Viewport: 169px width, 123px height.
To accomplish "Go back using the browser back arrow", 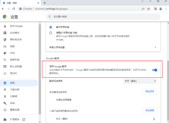I will [x=3, y=9].
